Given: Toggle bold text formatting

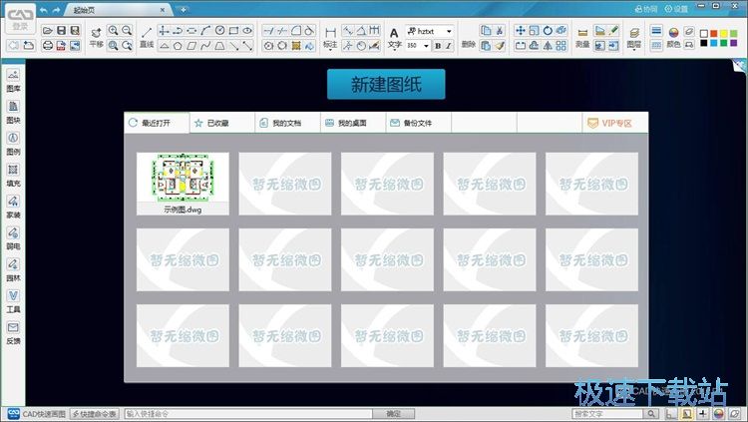Looking at the screenshot, I should pyautogui.click(x=438, y=46).
